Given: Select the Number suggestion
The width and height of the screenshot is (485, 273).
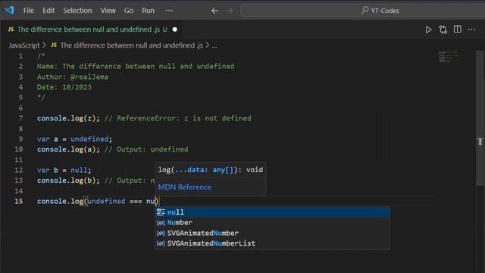Looking at the screenshot, I should [x=272, y=222].
